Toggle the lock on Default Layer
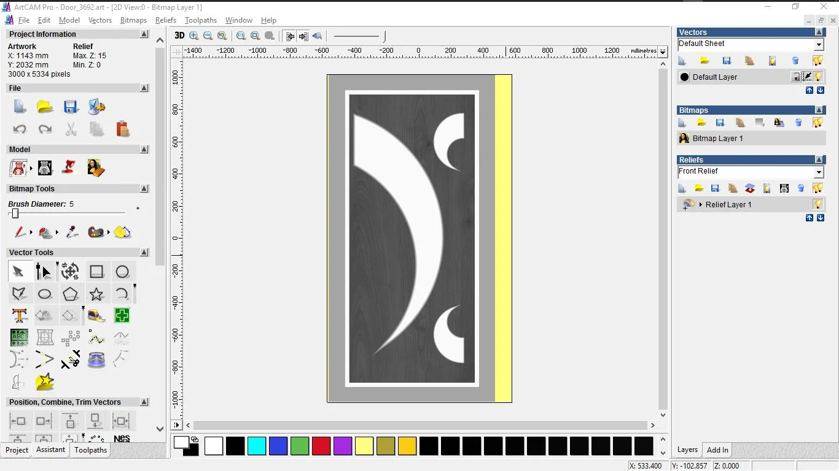 pyautogui.click(x=796, y=77)
